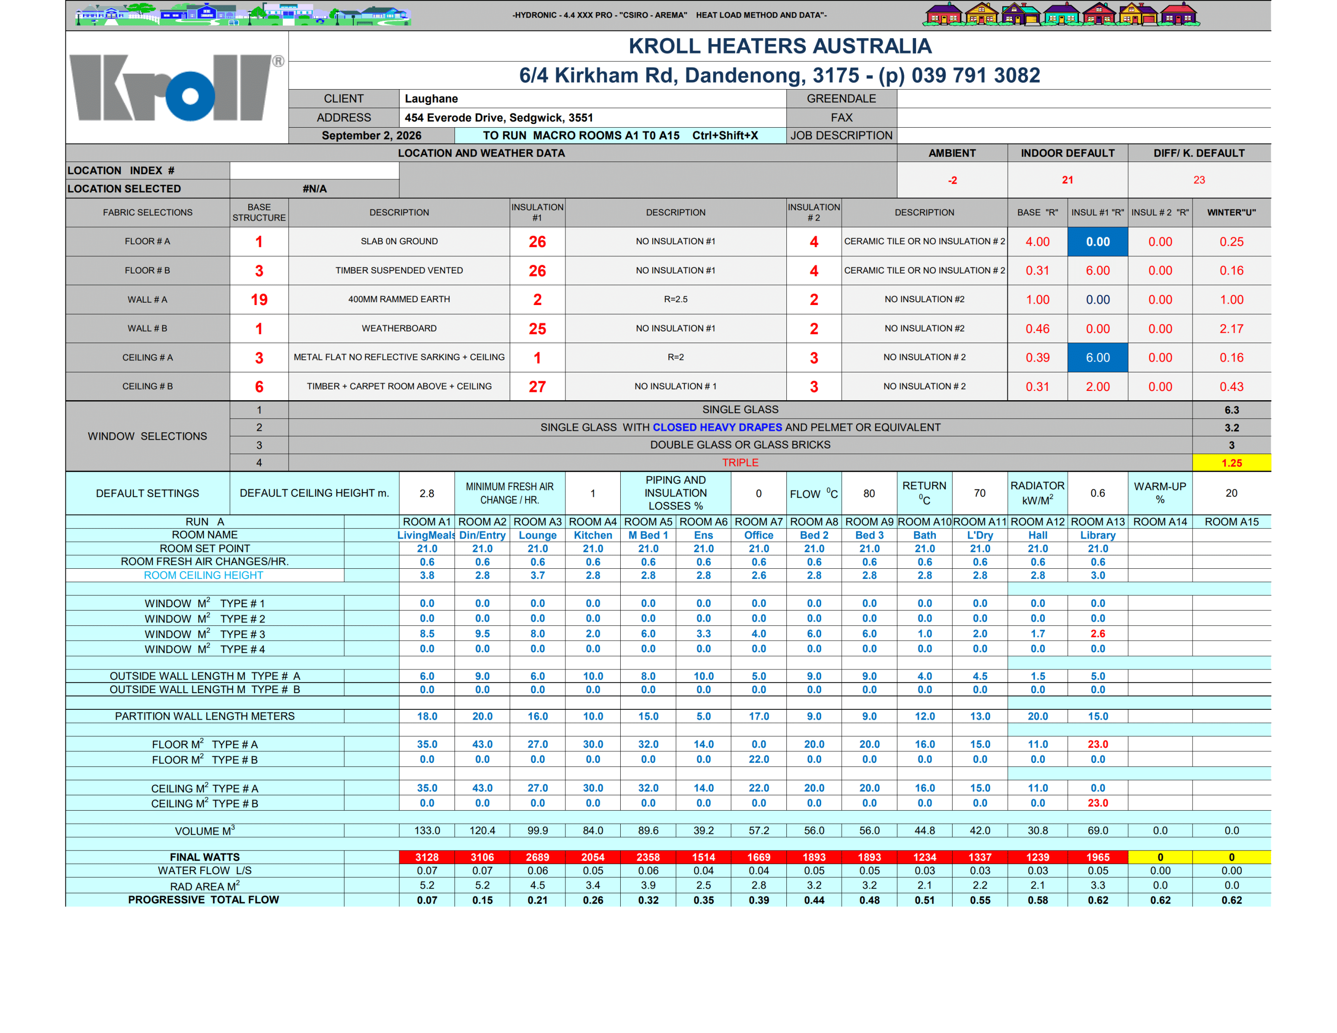Screen dimensions: 1337x1033
Task: Click Ceiling # B insulation #1 value '27'
Action: tap(537, 387)
